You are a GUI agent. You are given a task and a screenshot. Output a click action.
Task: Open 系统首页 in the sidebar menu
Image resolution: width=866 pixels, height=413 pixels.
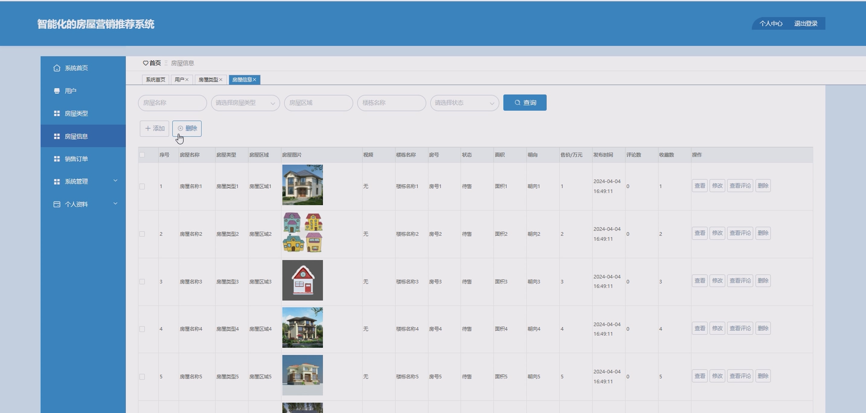83,68
